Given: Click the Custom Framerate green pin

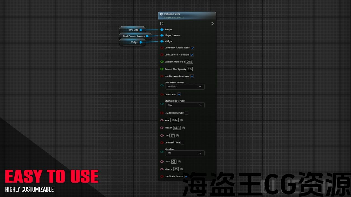Looking at the screenshot, I should [x=162, y=62].
